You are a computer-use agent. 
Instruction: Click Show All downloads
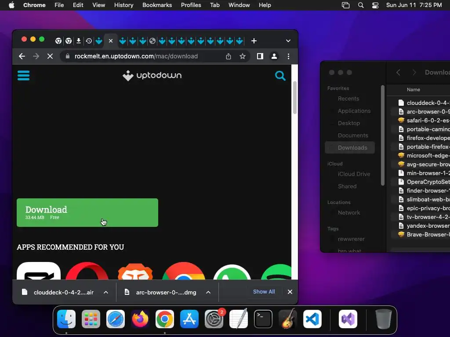[x=264, y=292]
